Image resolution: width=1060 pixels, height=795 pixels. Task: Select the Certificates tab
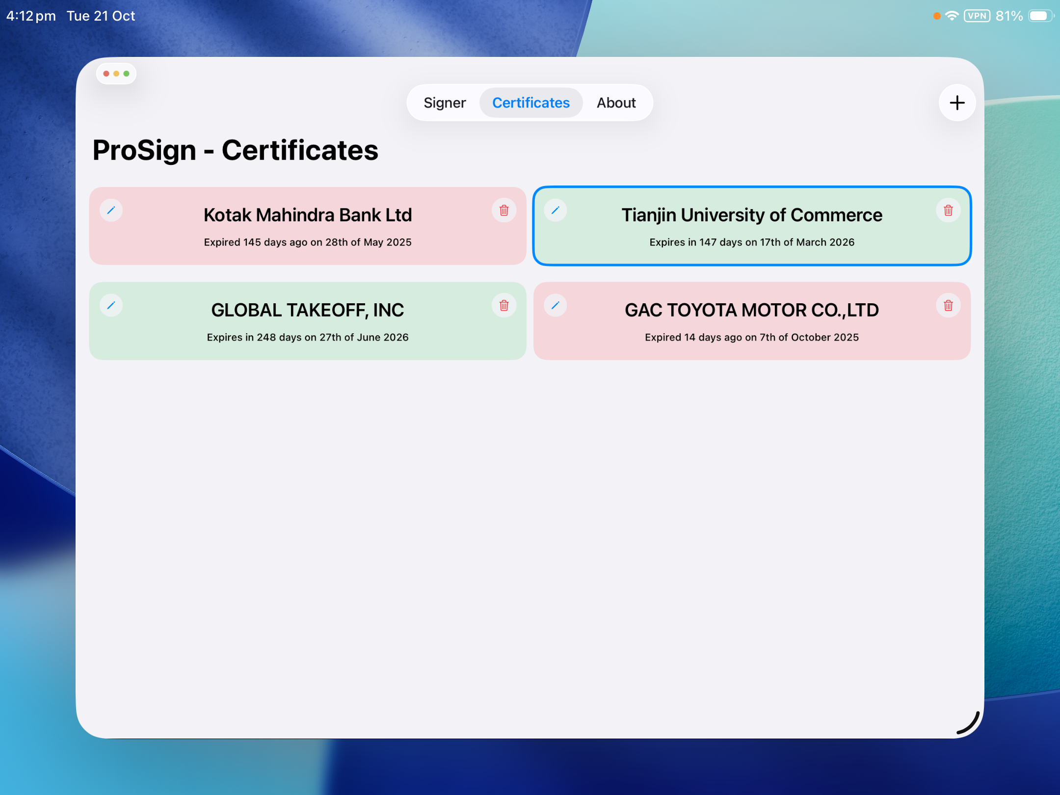coord(531,103)
